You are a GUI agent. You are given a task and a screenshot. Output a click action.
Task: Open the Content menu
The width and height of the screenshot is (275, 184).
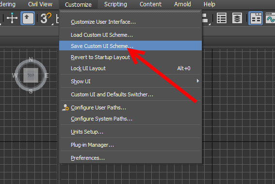click(x=150, y=4)
